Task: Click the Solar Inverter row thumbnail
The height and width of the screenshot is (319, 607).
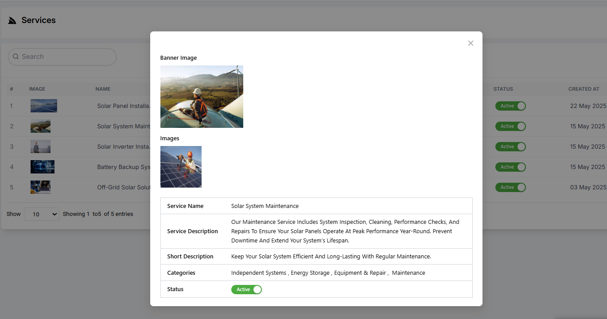Action: [40, 146]
